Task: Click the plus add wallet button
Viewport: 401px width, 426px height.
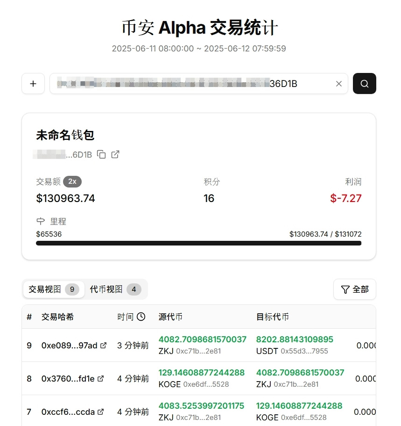Action: [33, 84]
